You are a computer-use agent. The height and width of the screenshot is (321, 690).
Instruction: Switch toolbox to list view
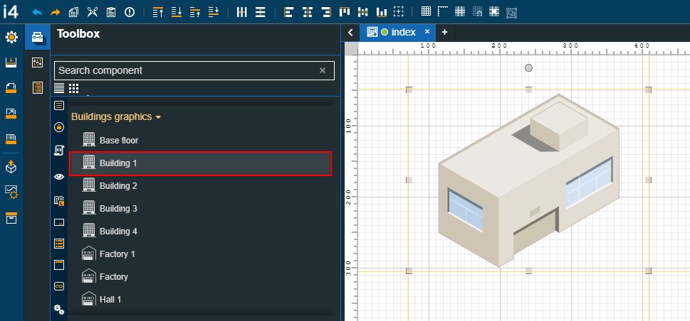pos(59,88)
